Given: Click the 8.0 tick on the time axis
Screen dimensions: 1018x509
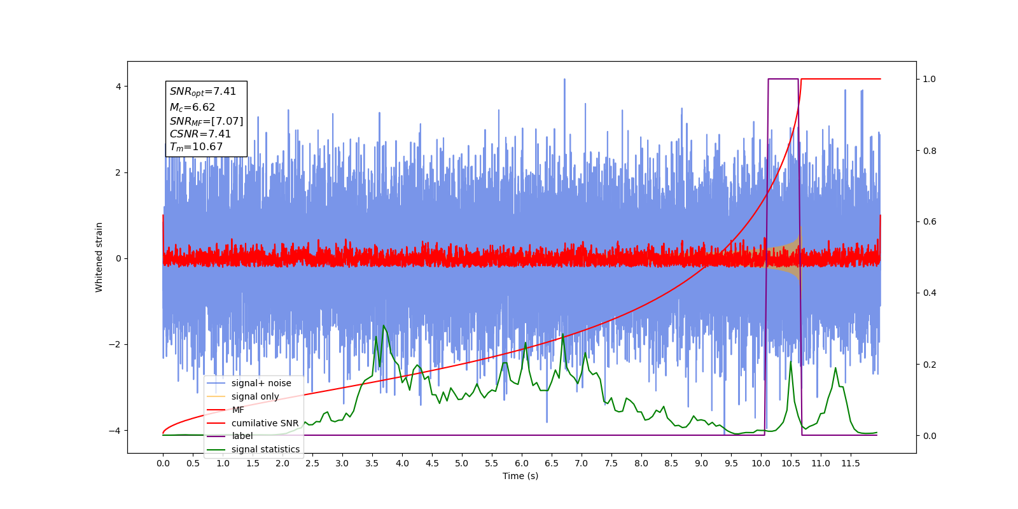Looking at the screenshot, I should click(x=641, y=463).
